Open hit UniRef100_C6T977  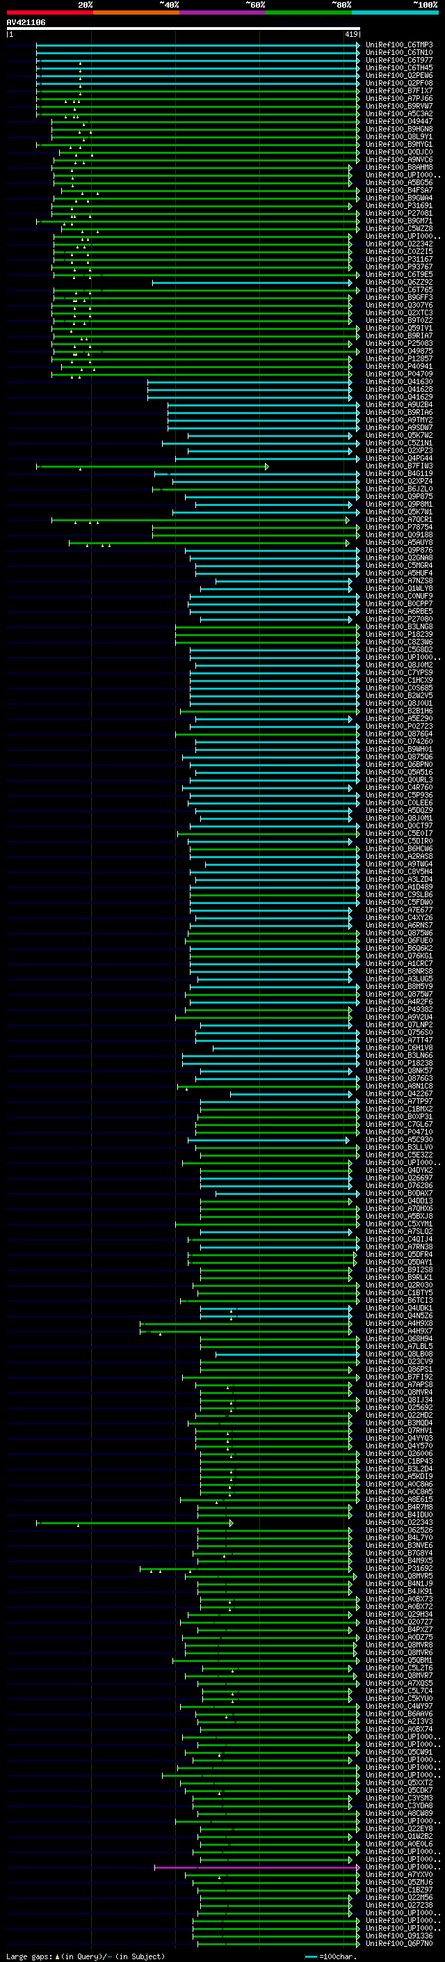[399, 60]
